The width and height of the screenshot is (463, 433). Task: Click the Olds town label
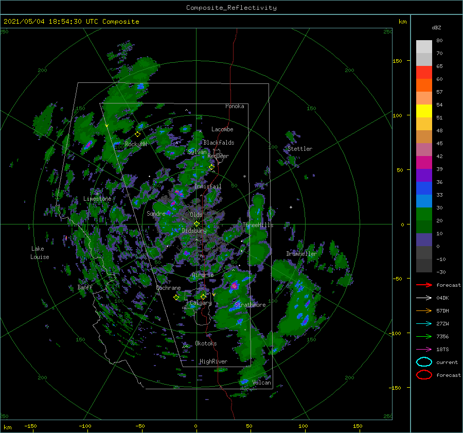(196, 215)
